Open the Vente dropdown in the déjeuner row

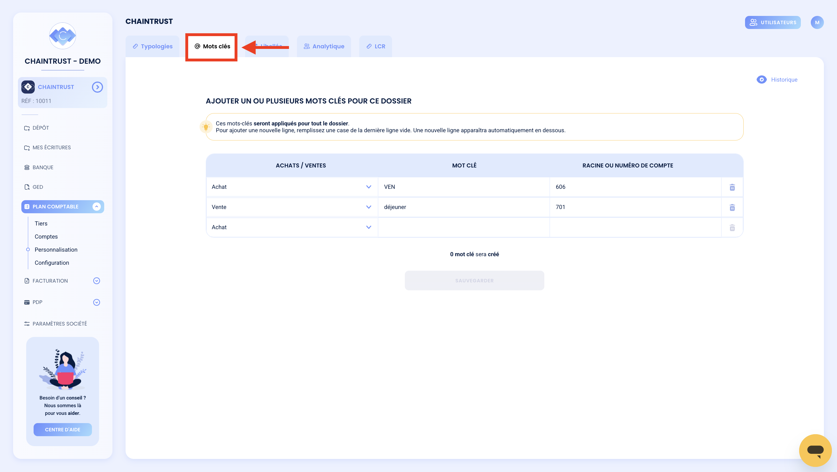[x=292, y=207]
